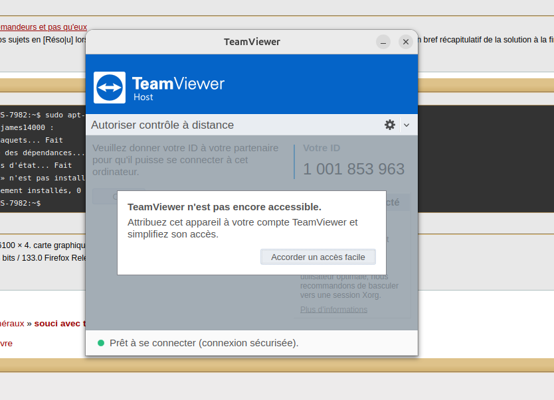554x400 pixels.
Task: Click 'carte graphiqu' line in forum signature
Action: (59, 245)
